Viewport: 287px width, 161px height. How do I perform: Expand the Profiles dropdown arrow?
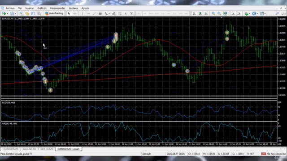(15, 13)
